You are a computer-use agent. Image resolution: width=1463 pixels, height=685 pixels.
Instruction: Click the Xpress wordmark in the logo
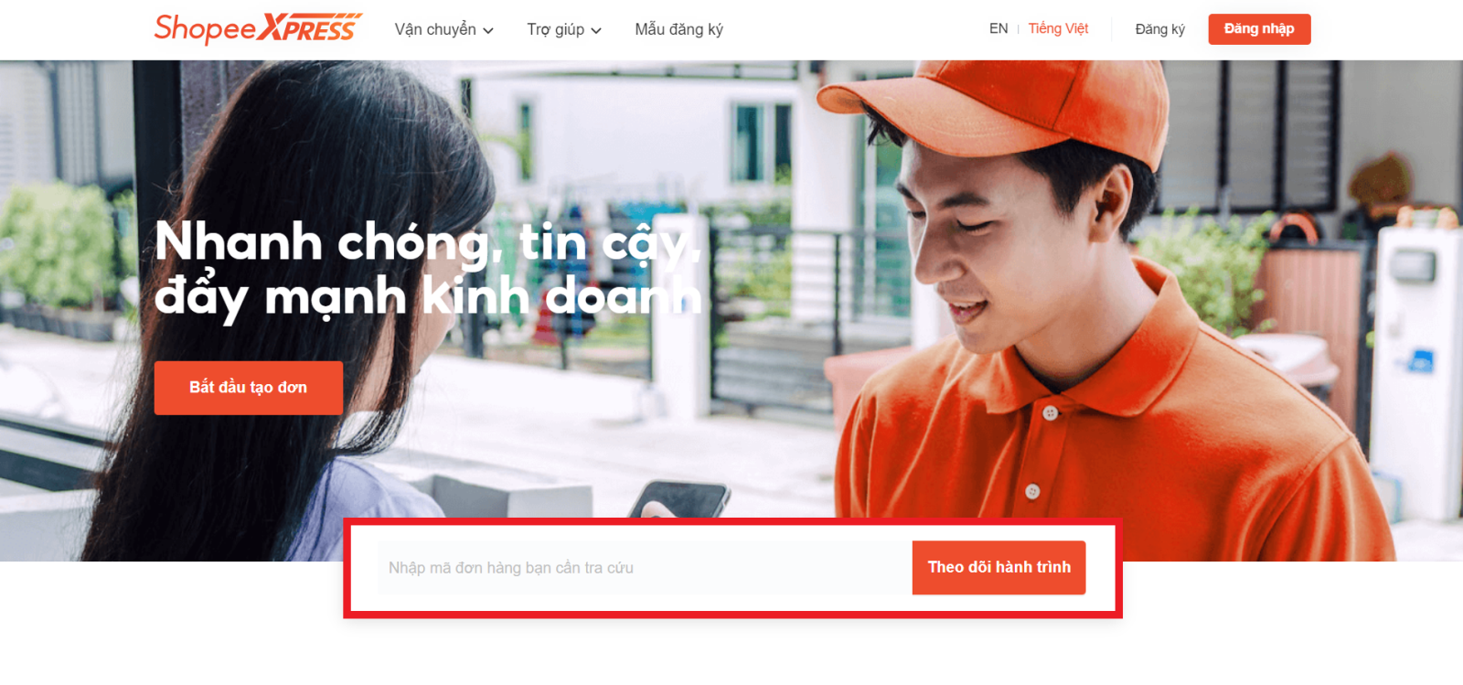point(309,28)
